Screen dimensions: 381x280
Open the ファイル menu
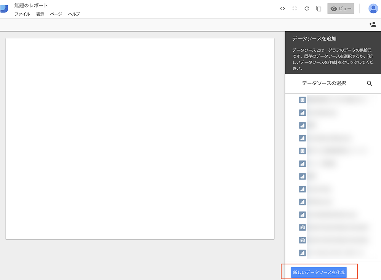[x=22, y=14]
